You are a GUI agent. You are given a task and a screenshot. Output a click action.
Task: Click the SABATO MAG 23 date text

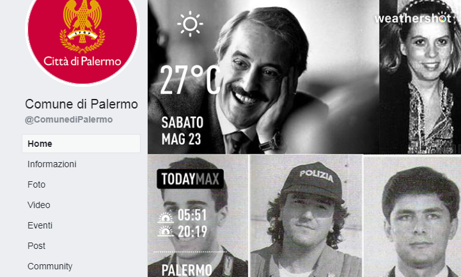point(182,131)
